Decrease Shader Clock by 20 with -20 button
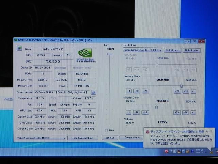 pyautogui.click(x=145, y=112)
